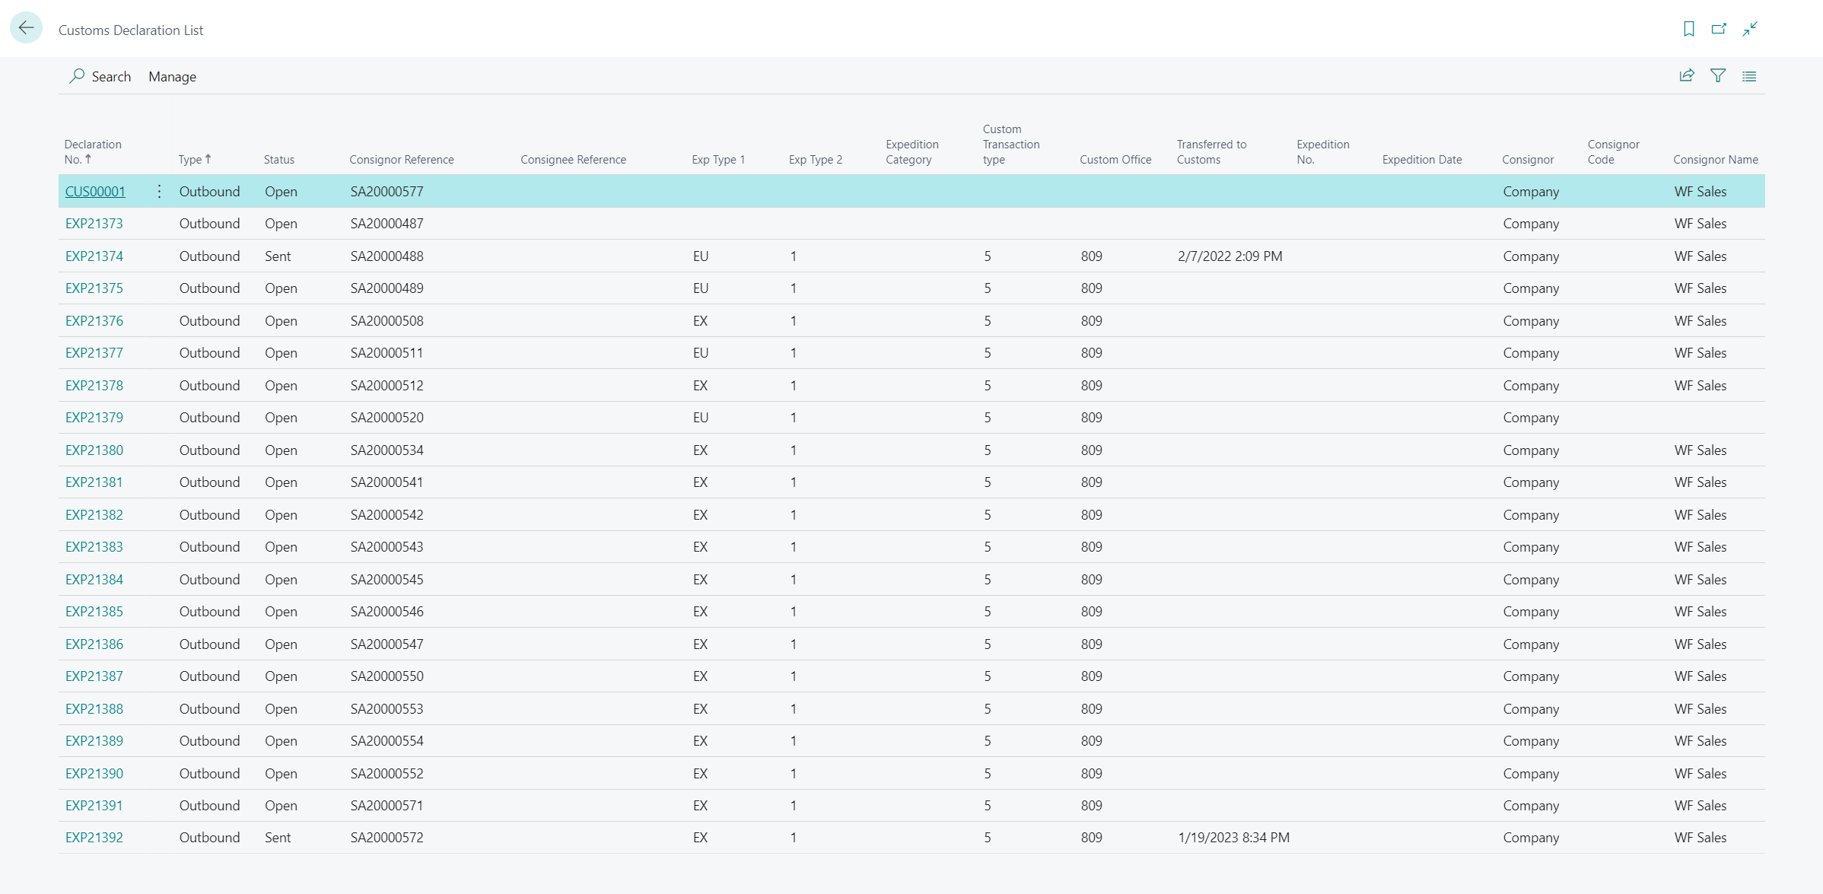Click Search in the action bar
Image resolution: width=1823 pixels, height=894 pixels.
pyautogui.click(x=111, y=77)
